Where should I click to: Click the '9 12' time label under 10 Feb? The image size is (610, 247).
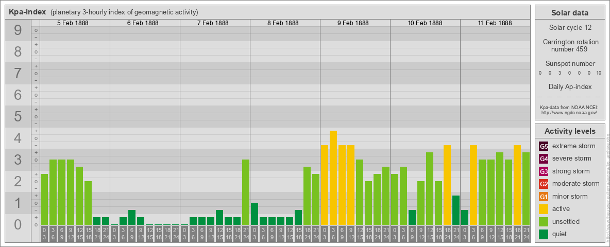pyautogui.click(x=420, y=234)
